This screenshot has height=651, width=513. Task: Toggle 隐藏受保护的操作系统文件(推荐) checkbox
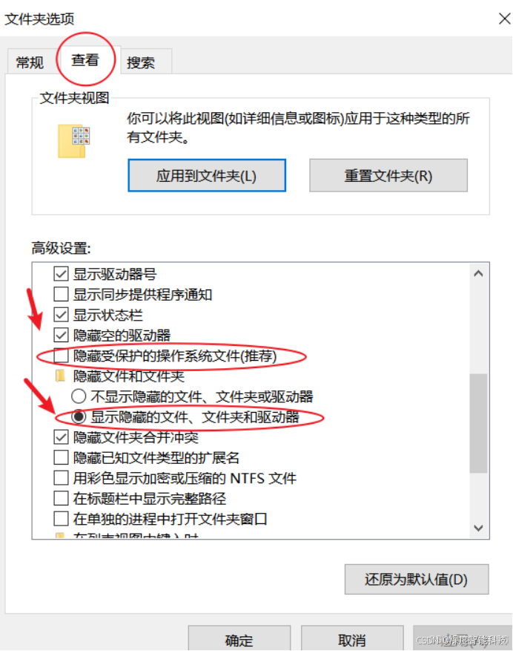click(x=61, y=356)
